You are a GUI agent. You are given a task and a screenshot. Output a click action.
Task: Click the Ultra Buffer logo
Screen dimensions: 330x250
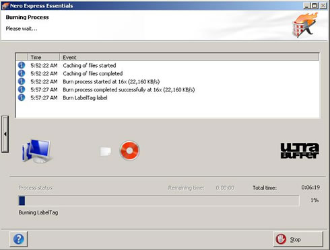(300, 151)
